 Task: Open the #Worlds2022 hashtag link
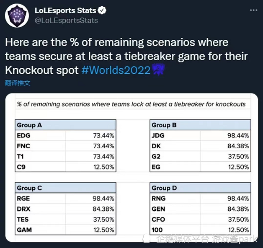[x=116, y=70]
